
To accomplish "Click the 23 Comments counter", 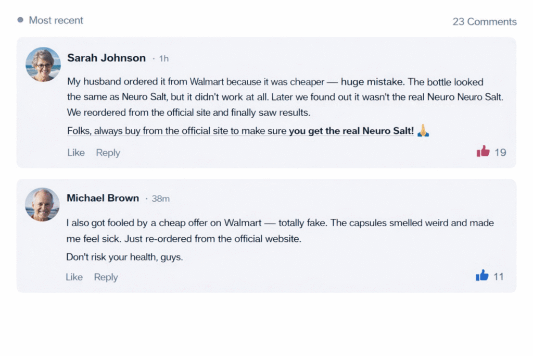I will [484, 21].
